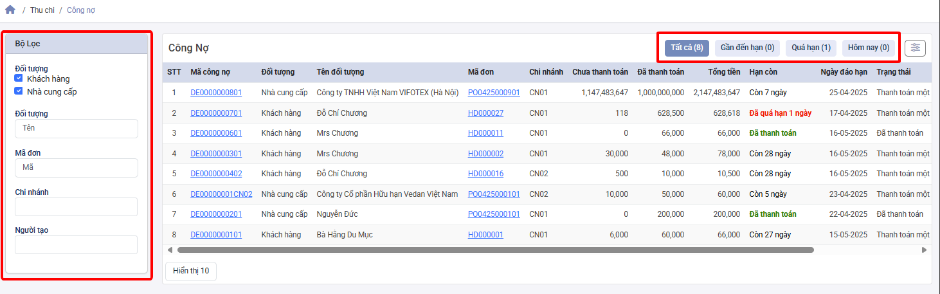Viewport: 940px width, 294px height.
Task: Click the Mã đơn input field
Action: [x=76, y=167]
